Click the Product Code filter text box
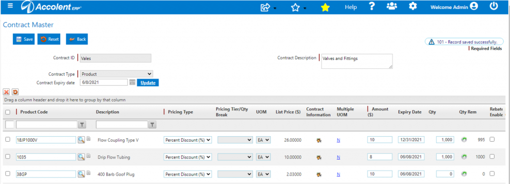 (46, 124)
